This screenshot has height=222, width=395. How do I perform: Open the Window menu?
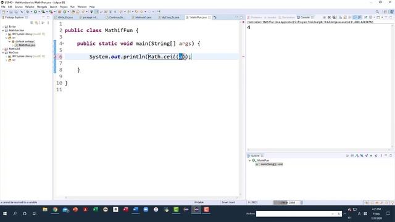coord(82,7)
